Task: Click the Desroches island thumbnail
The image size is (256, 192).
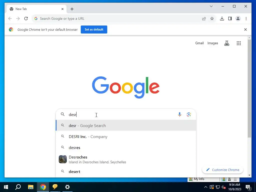Action: tap(63, 159)
